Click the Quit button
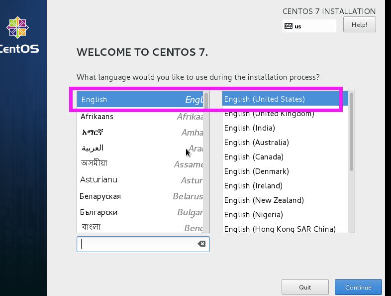Image resolution: width=391 pixels, height=296 pixels. pyautogui.click(x=305, y=287)
